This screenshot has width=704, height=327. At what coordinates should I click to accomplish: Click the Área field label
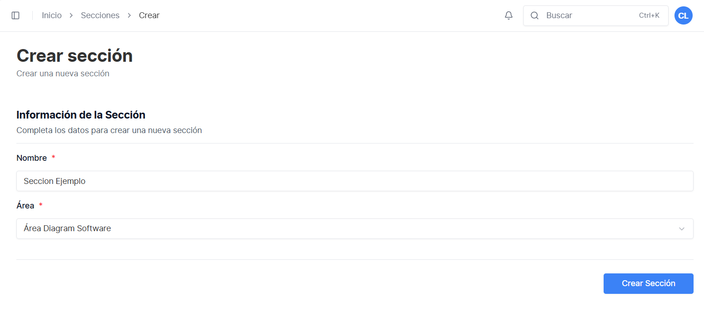click(25, 205)
